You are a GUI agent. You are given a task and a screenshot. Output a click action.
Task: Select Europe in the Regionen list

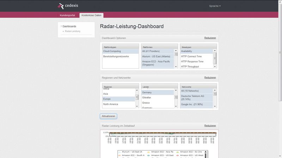pyautogui.click(x=119, y=99)
